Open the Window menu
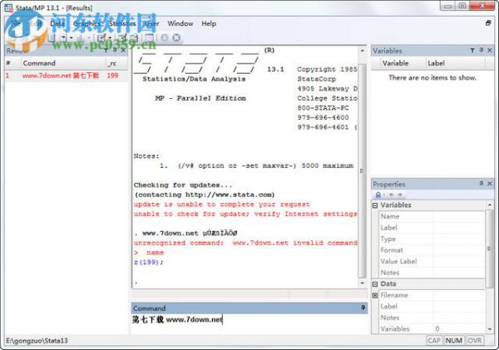Image resolution: width=499 pixels, height=350 pixels. [180, 23]
